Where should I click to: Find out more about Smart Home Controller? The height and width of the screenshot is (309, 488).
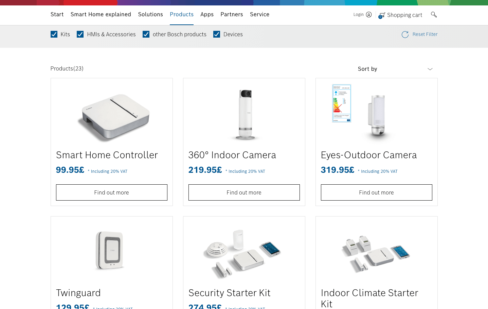[112, 192]
